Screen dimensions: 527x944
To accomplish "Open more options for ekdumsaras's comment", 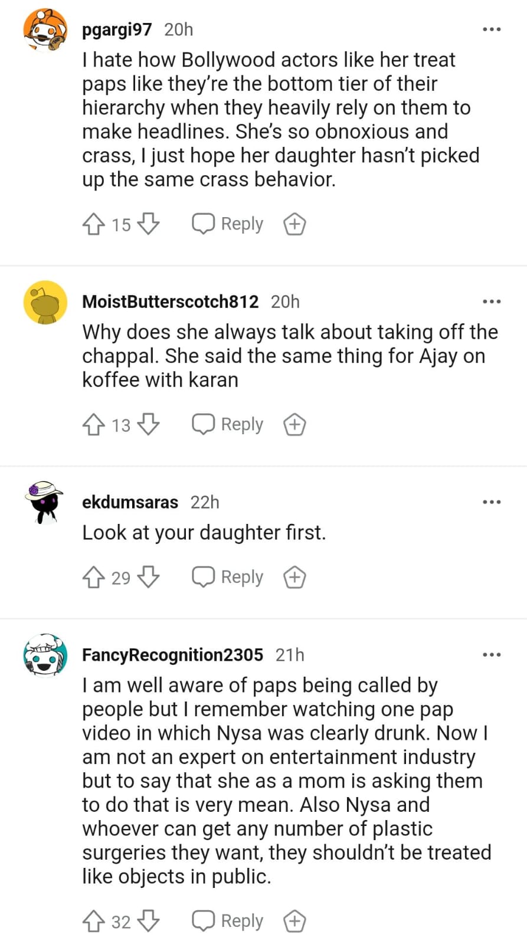I will pos(492,502).
